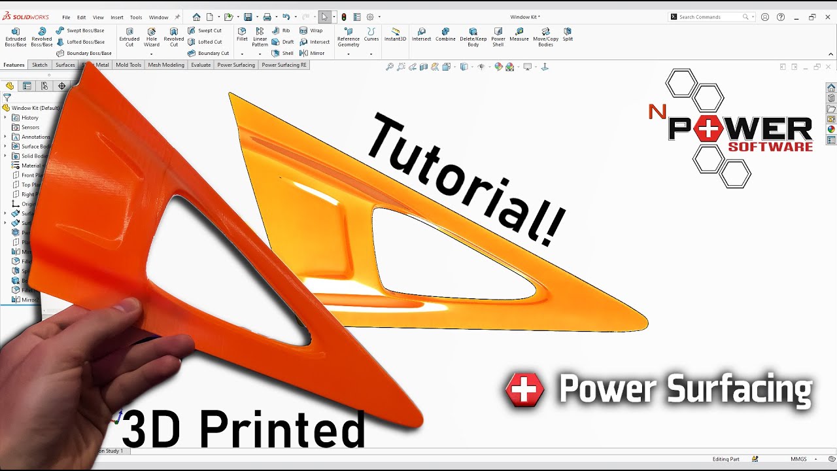Open the Help question mark icon
Screen dimensions: 837x471
(x=781, y=17)
